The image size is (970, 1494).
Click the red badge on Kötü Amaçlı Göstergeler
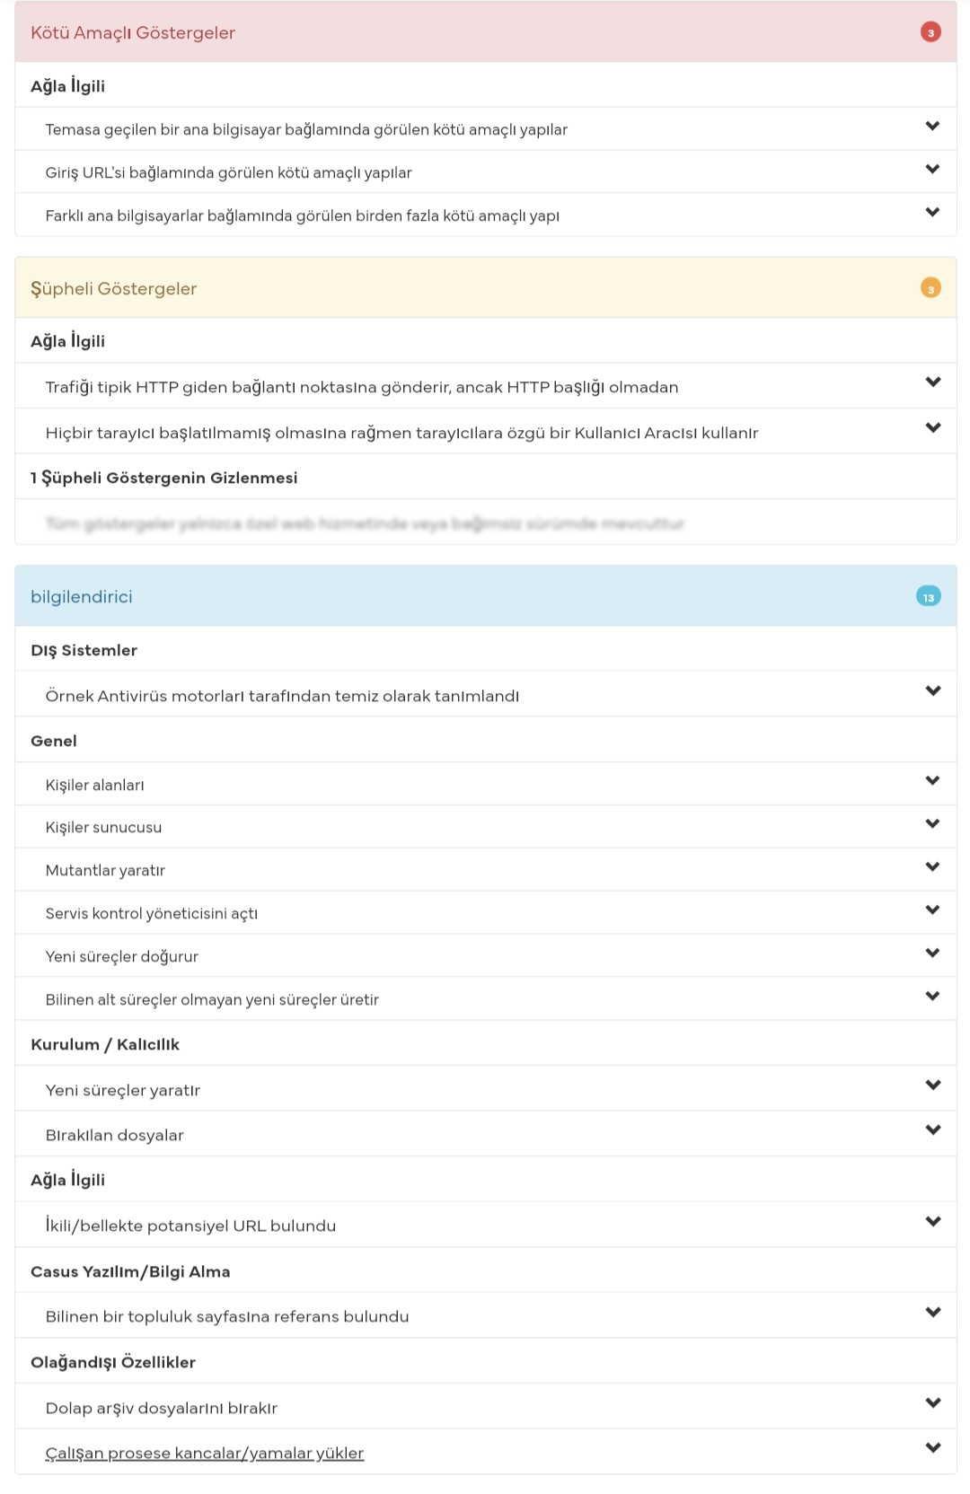click(930, 33)
